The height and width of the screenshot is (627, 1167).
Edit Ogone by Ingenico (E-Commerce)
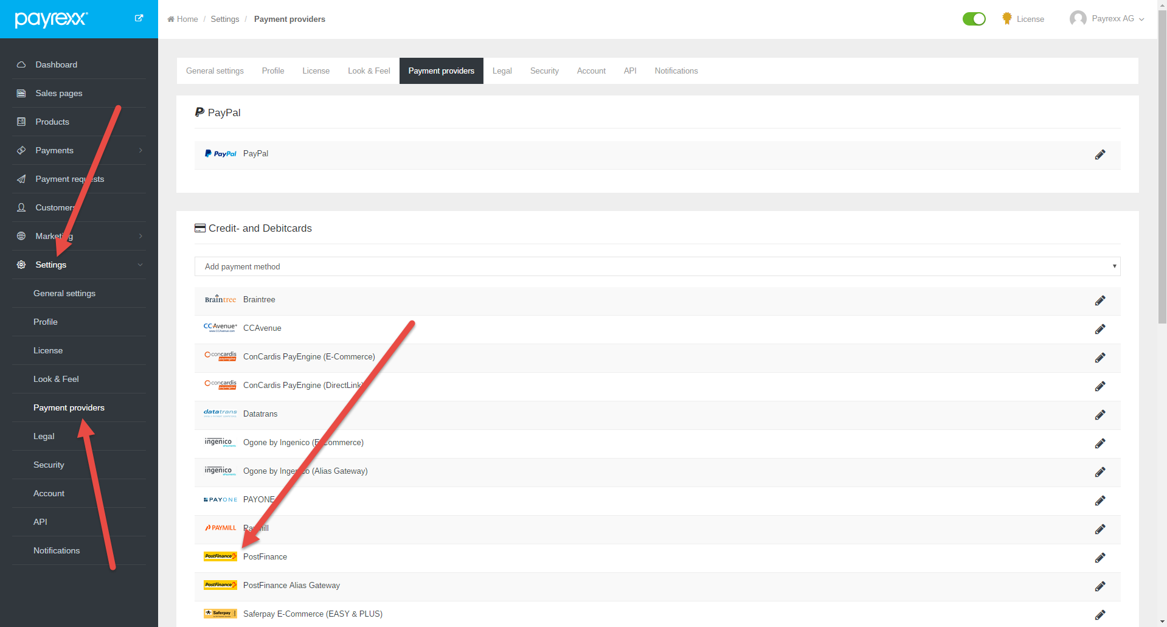(1100, 443)
